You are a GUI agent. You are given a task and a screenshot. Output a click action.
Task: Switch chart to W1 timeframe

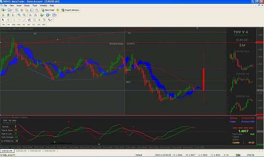pyautogui.click(x=39, y=25)
